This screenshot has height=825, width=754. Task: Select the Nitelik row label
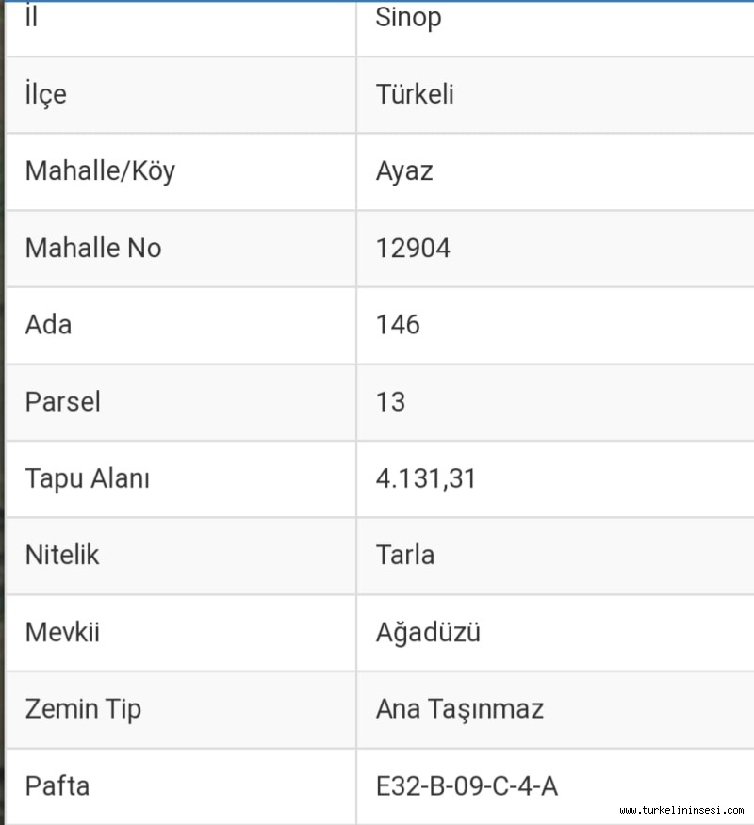[x=62, y=555]
